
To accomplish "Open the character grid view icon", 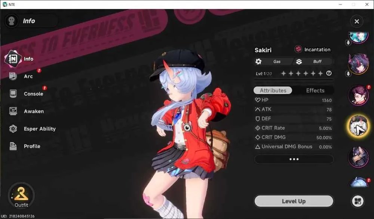I will point(358,201).
